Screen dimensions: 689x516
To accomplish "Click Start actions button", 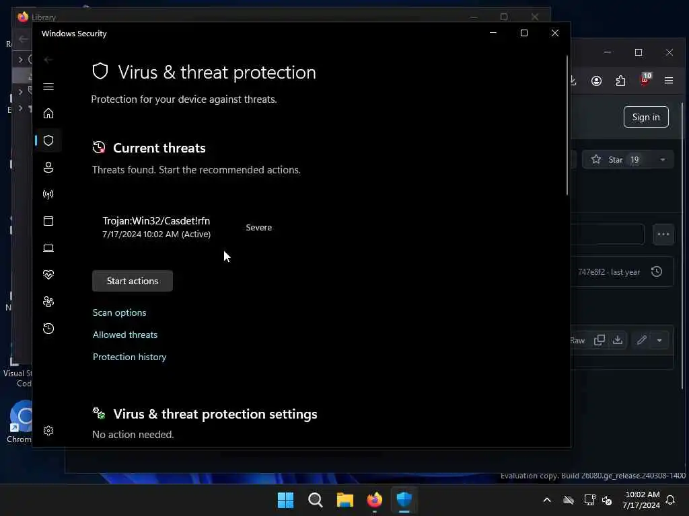I will (133, 281).
